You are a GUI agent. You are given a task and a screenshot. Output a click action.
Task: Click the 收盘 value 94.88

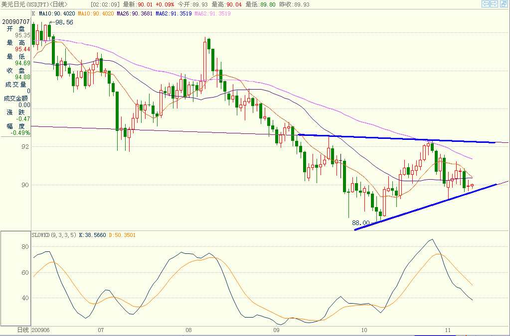(x=22, y=77)
